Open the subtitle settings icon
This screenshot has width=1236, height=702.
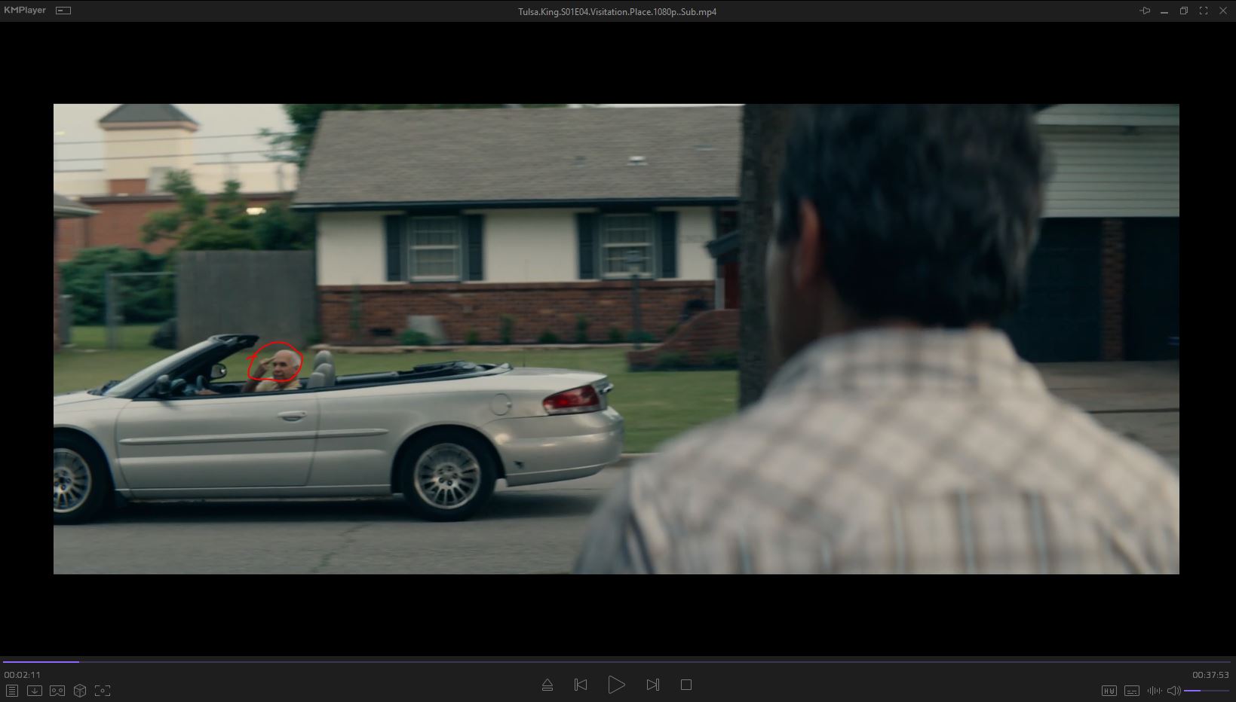[x=1131, y=691]
